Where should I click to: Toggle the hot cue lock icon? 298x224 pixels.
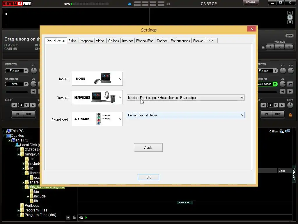(x=263, y=47)
